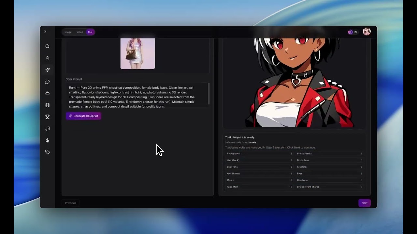Click inside the Style Prompt text box
This screenshot has width=417, height=234.
137,95
